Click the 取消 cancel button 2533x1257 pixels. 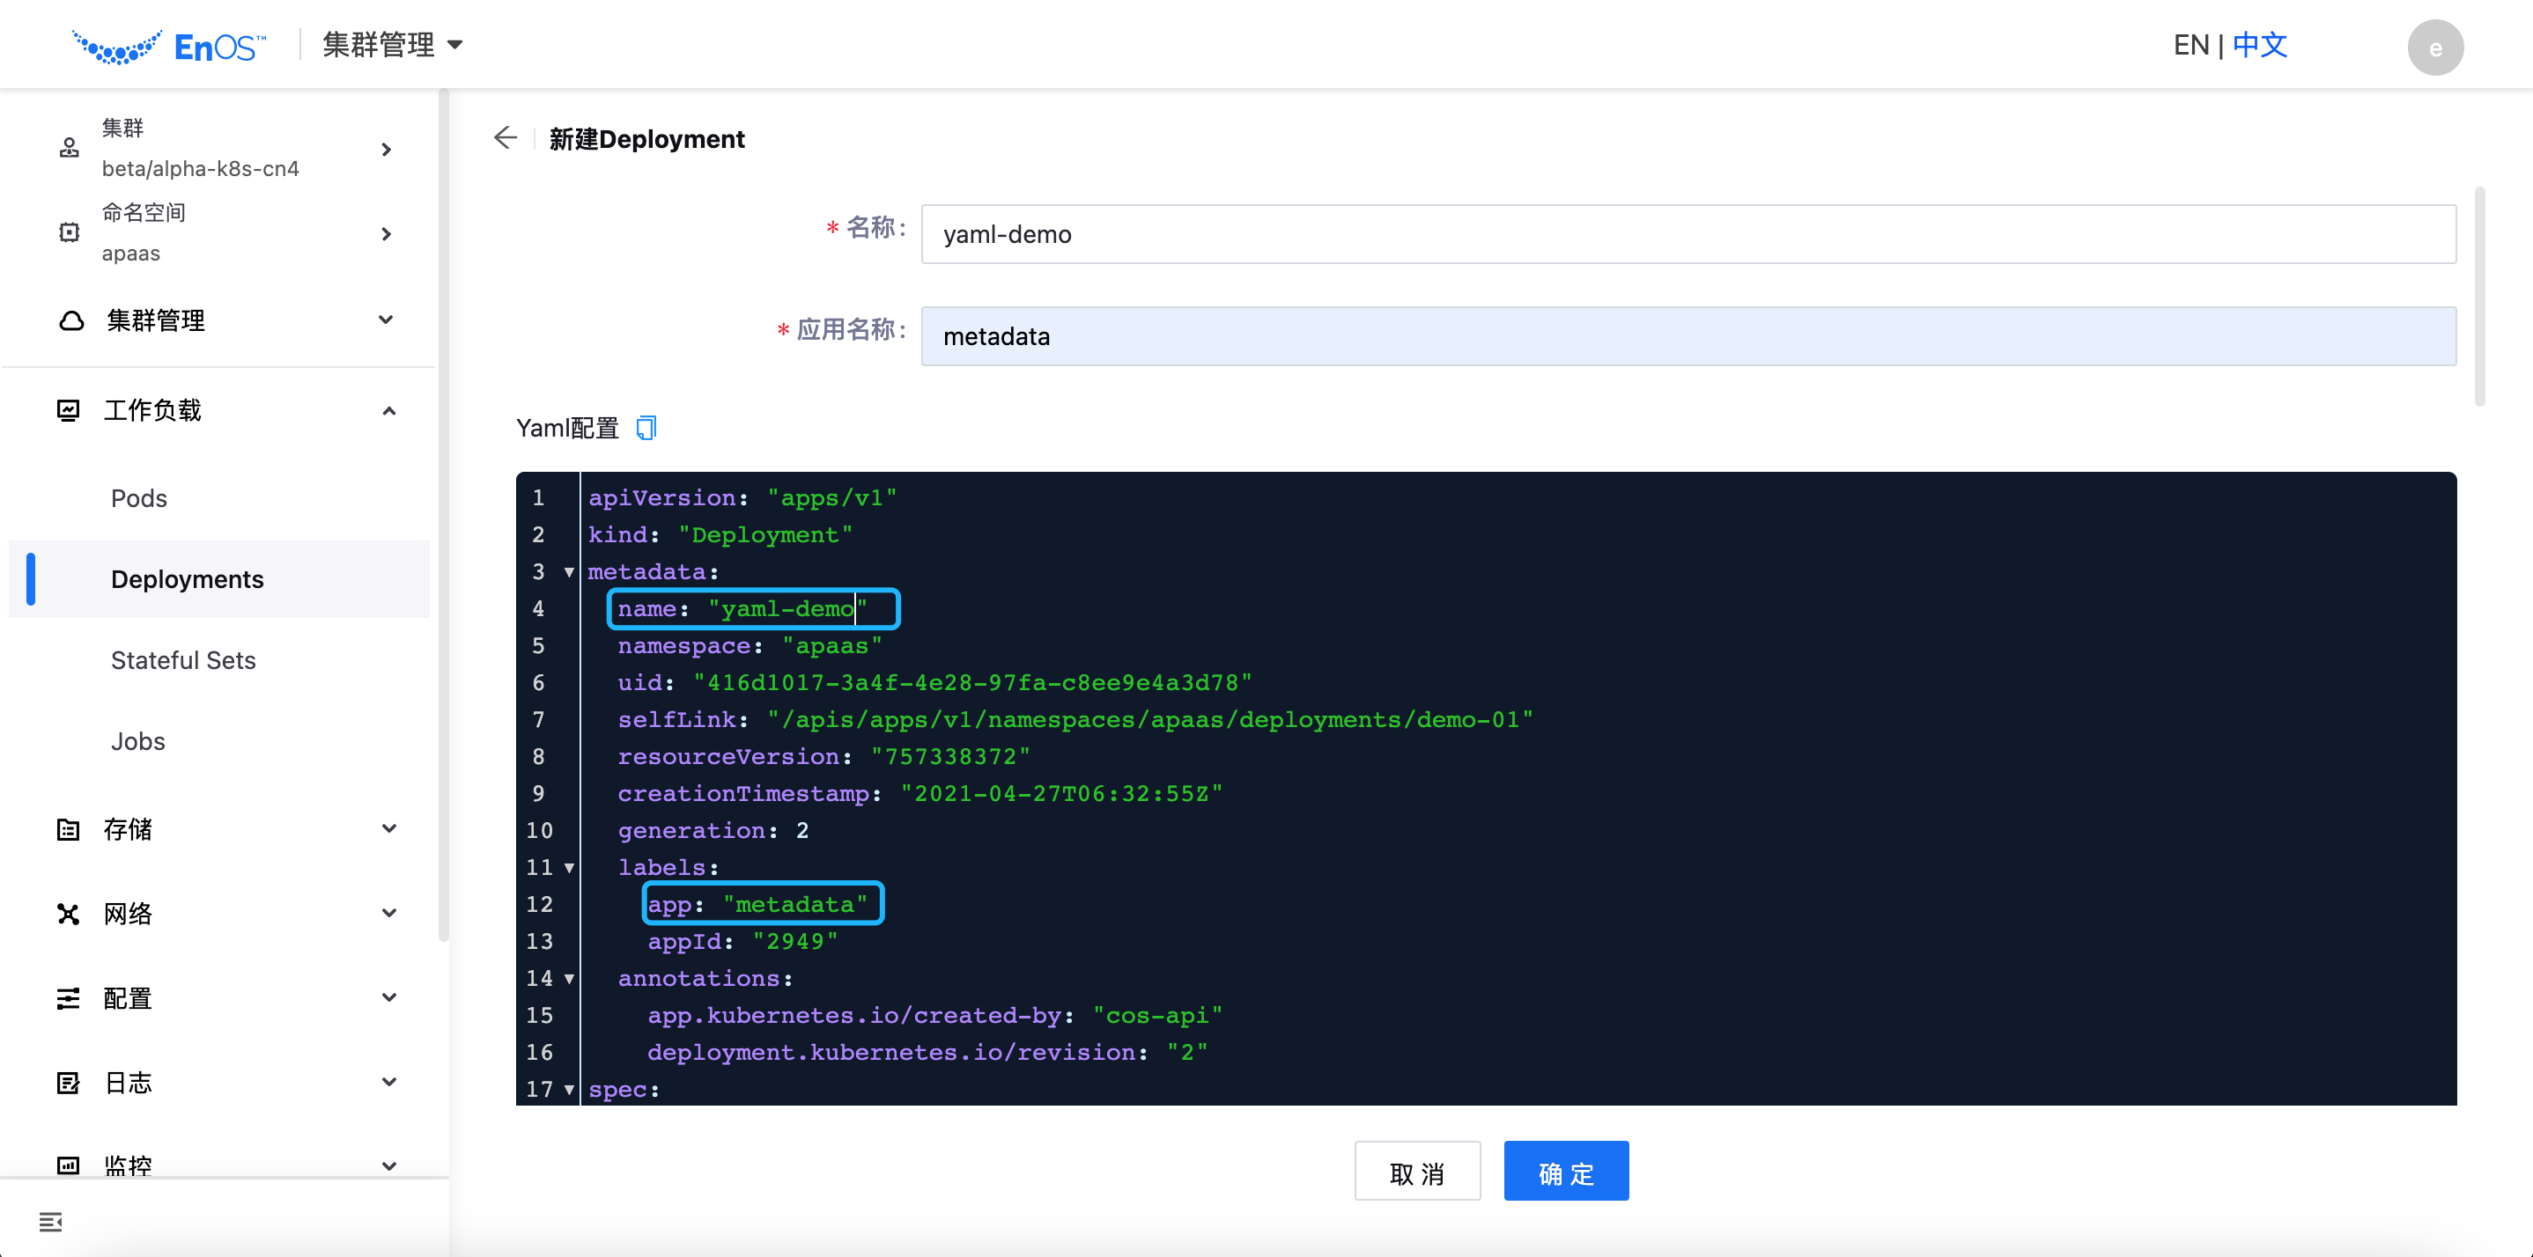coord(1417,1171)
